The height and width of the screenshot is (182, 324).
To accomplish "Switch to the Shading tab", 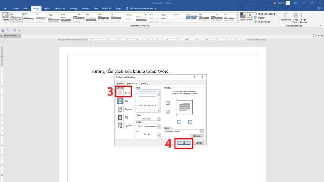I will coord(144,83).
